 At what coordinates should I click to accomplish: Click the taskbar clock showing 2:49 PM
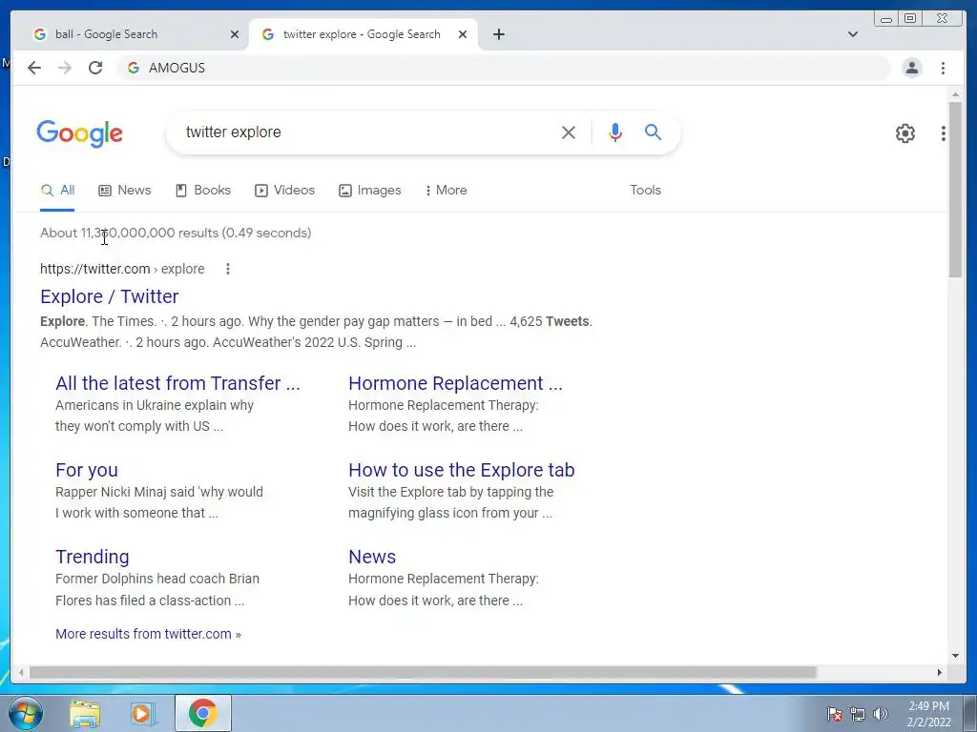(x=928, y=714)
